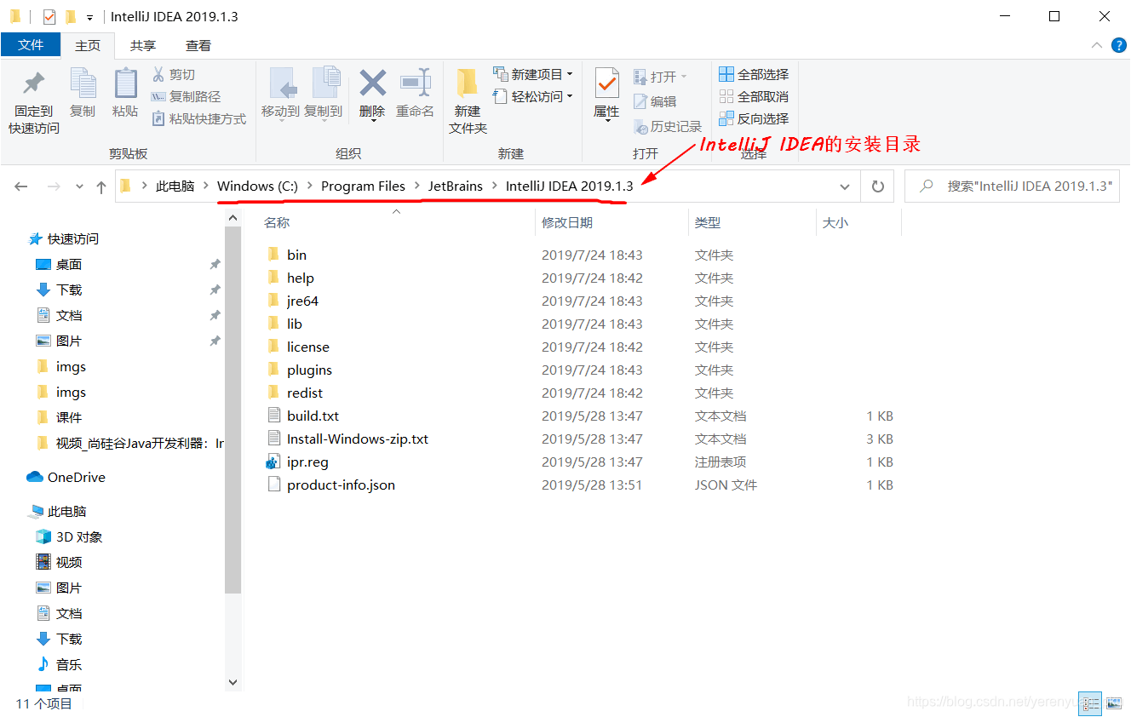The height and width of the screenshot is (717, 1131).
Task: Click the Delete (删除) X icon
Action: (372, 83)
